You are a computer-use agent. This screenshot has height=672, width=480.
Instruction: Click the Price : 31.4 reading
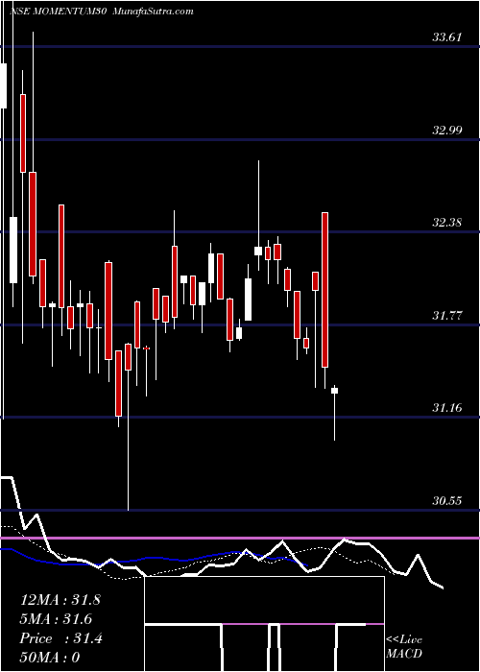tap(61, 638)
